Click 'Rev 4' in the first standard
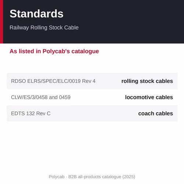 coord(89,81)
